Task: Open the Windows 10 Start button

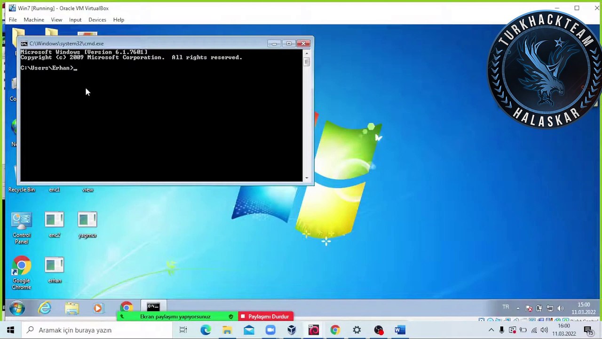Action: pyautogui.click(x=10, y=330)
